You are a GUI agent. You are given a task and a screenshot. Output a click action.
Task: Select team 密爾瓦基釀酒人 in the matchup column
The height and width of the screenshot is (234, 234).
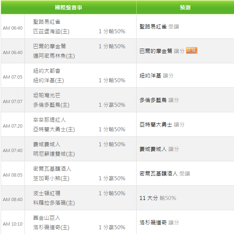point(52,169)
